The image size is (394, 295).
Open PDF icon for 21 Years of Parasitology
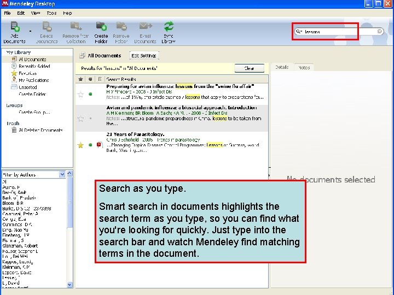point(100,145)
